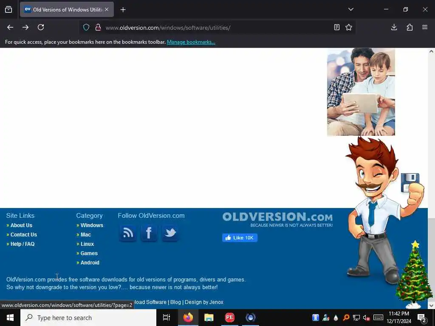The height and width of the screenshot is (326, 435).
Task: Go to the Windows category link
Action: 92,225
